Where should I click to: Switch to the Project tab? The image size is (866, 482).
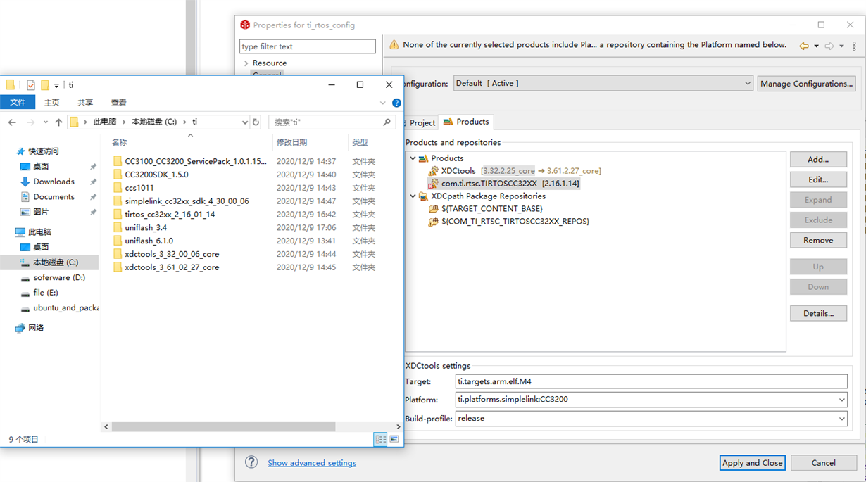point(420,122)
